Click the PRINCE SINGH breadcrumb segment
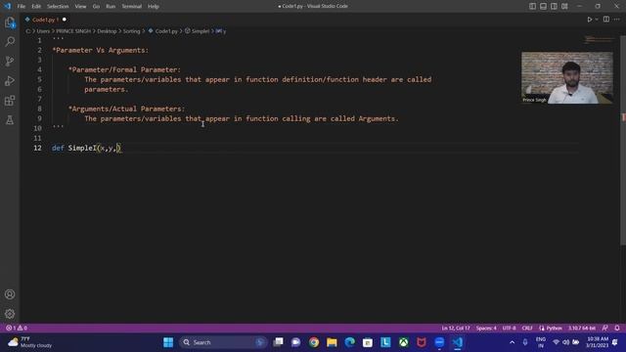The height and width of the screenshot is (352, 626). (x=73, y=31)
